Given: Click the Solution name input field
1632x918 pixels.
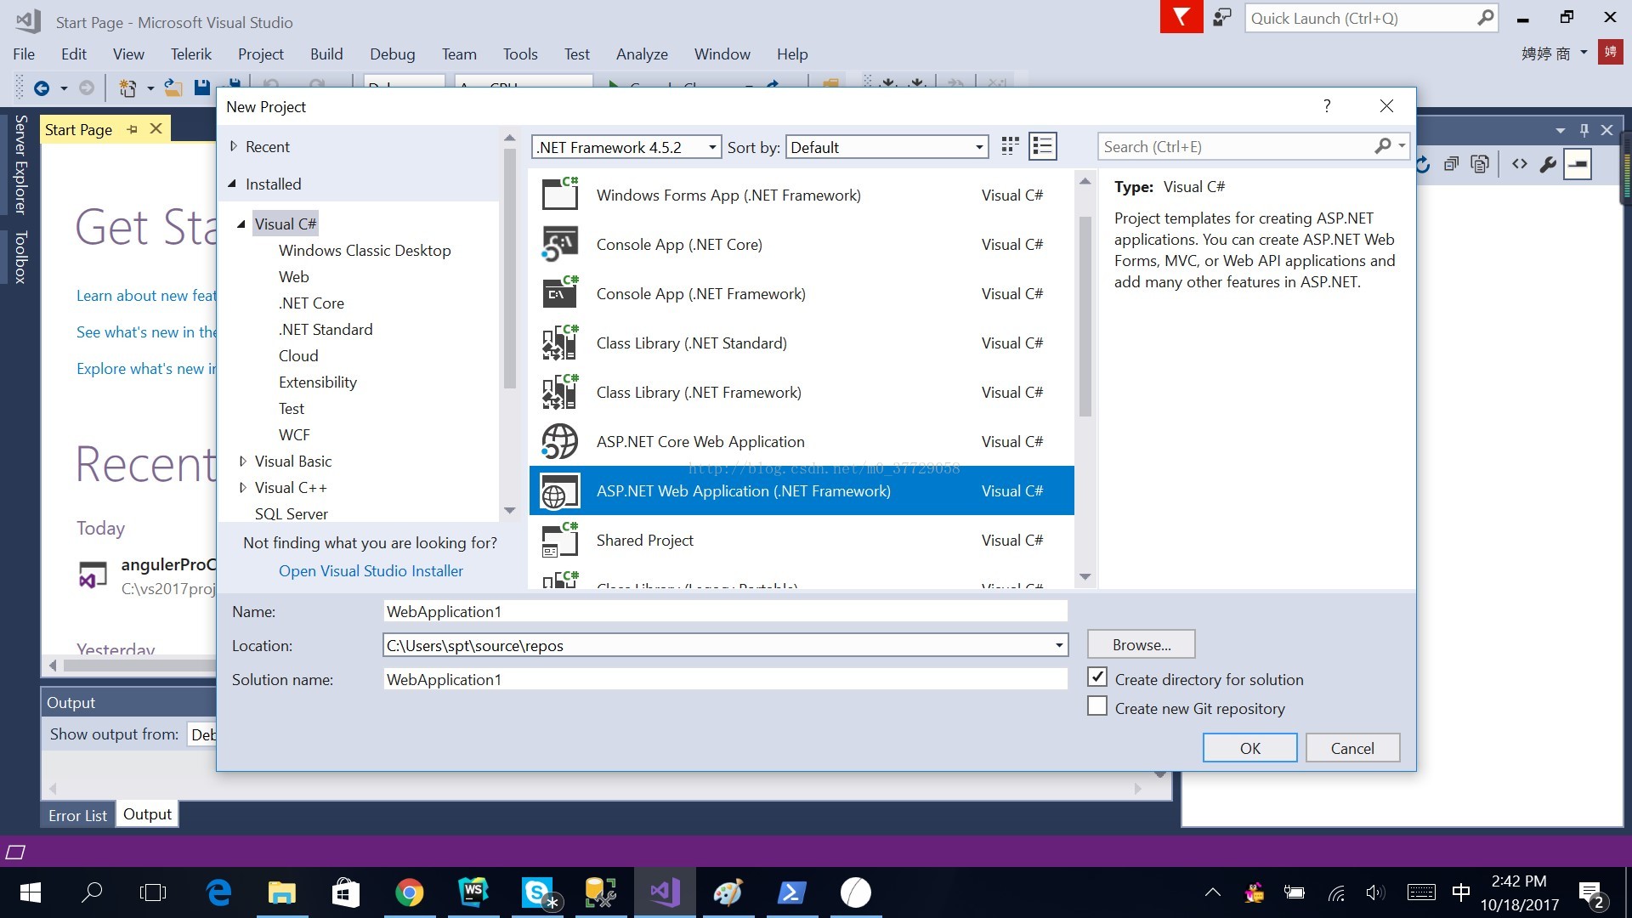Looking at the screenshot, I should (725, 679).
